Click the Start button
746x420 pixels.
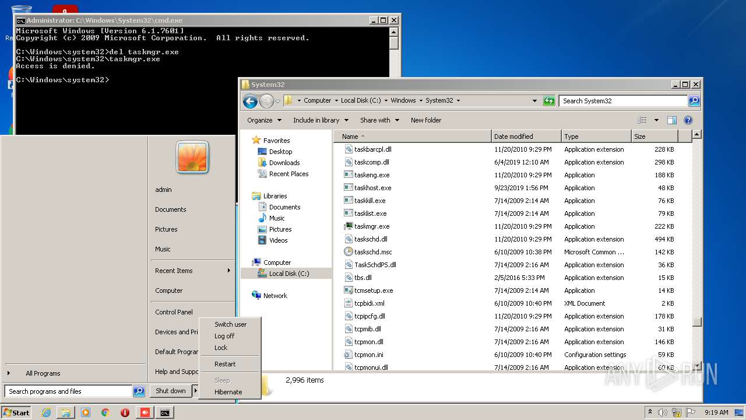pos(16,412)
